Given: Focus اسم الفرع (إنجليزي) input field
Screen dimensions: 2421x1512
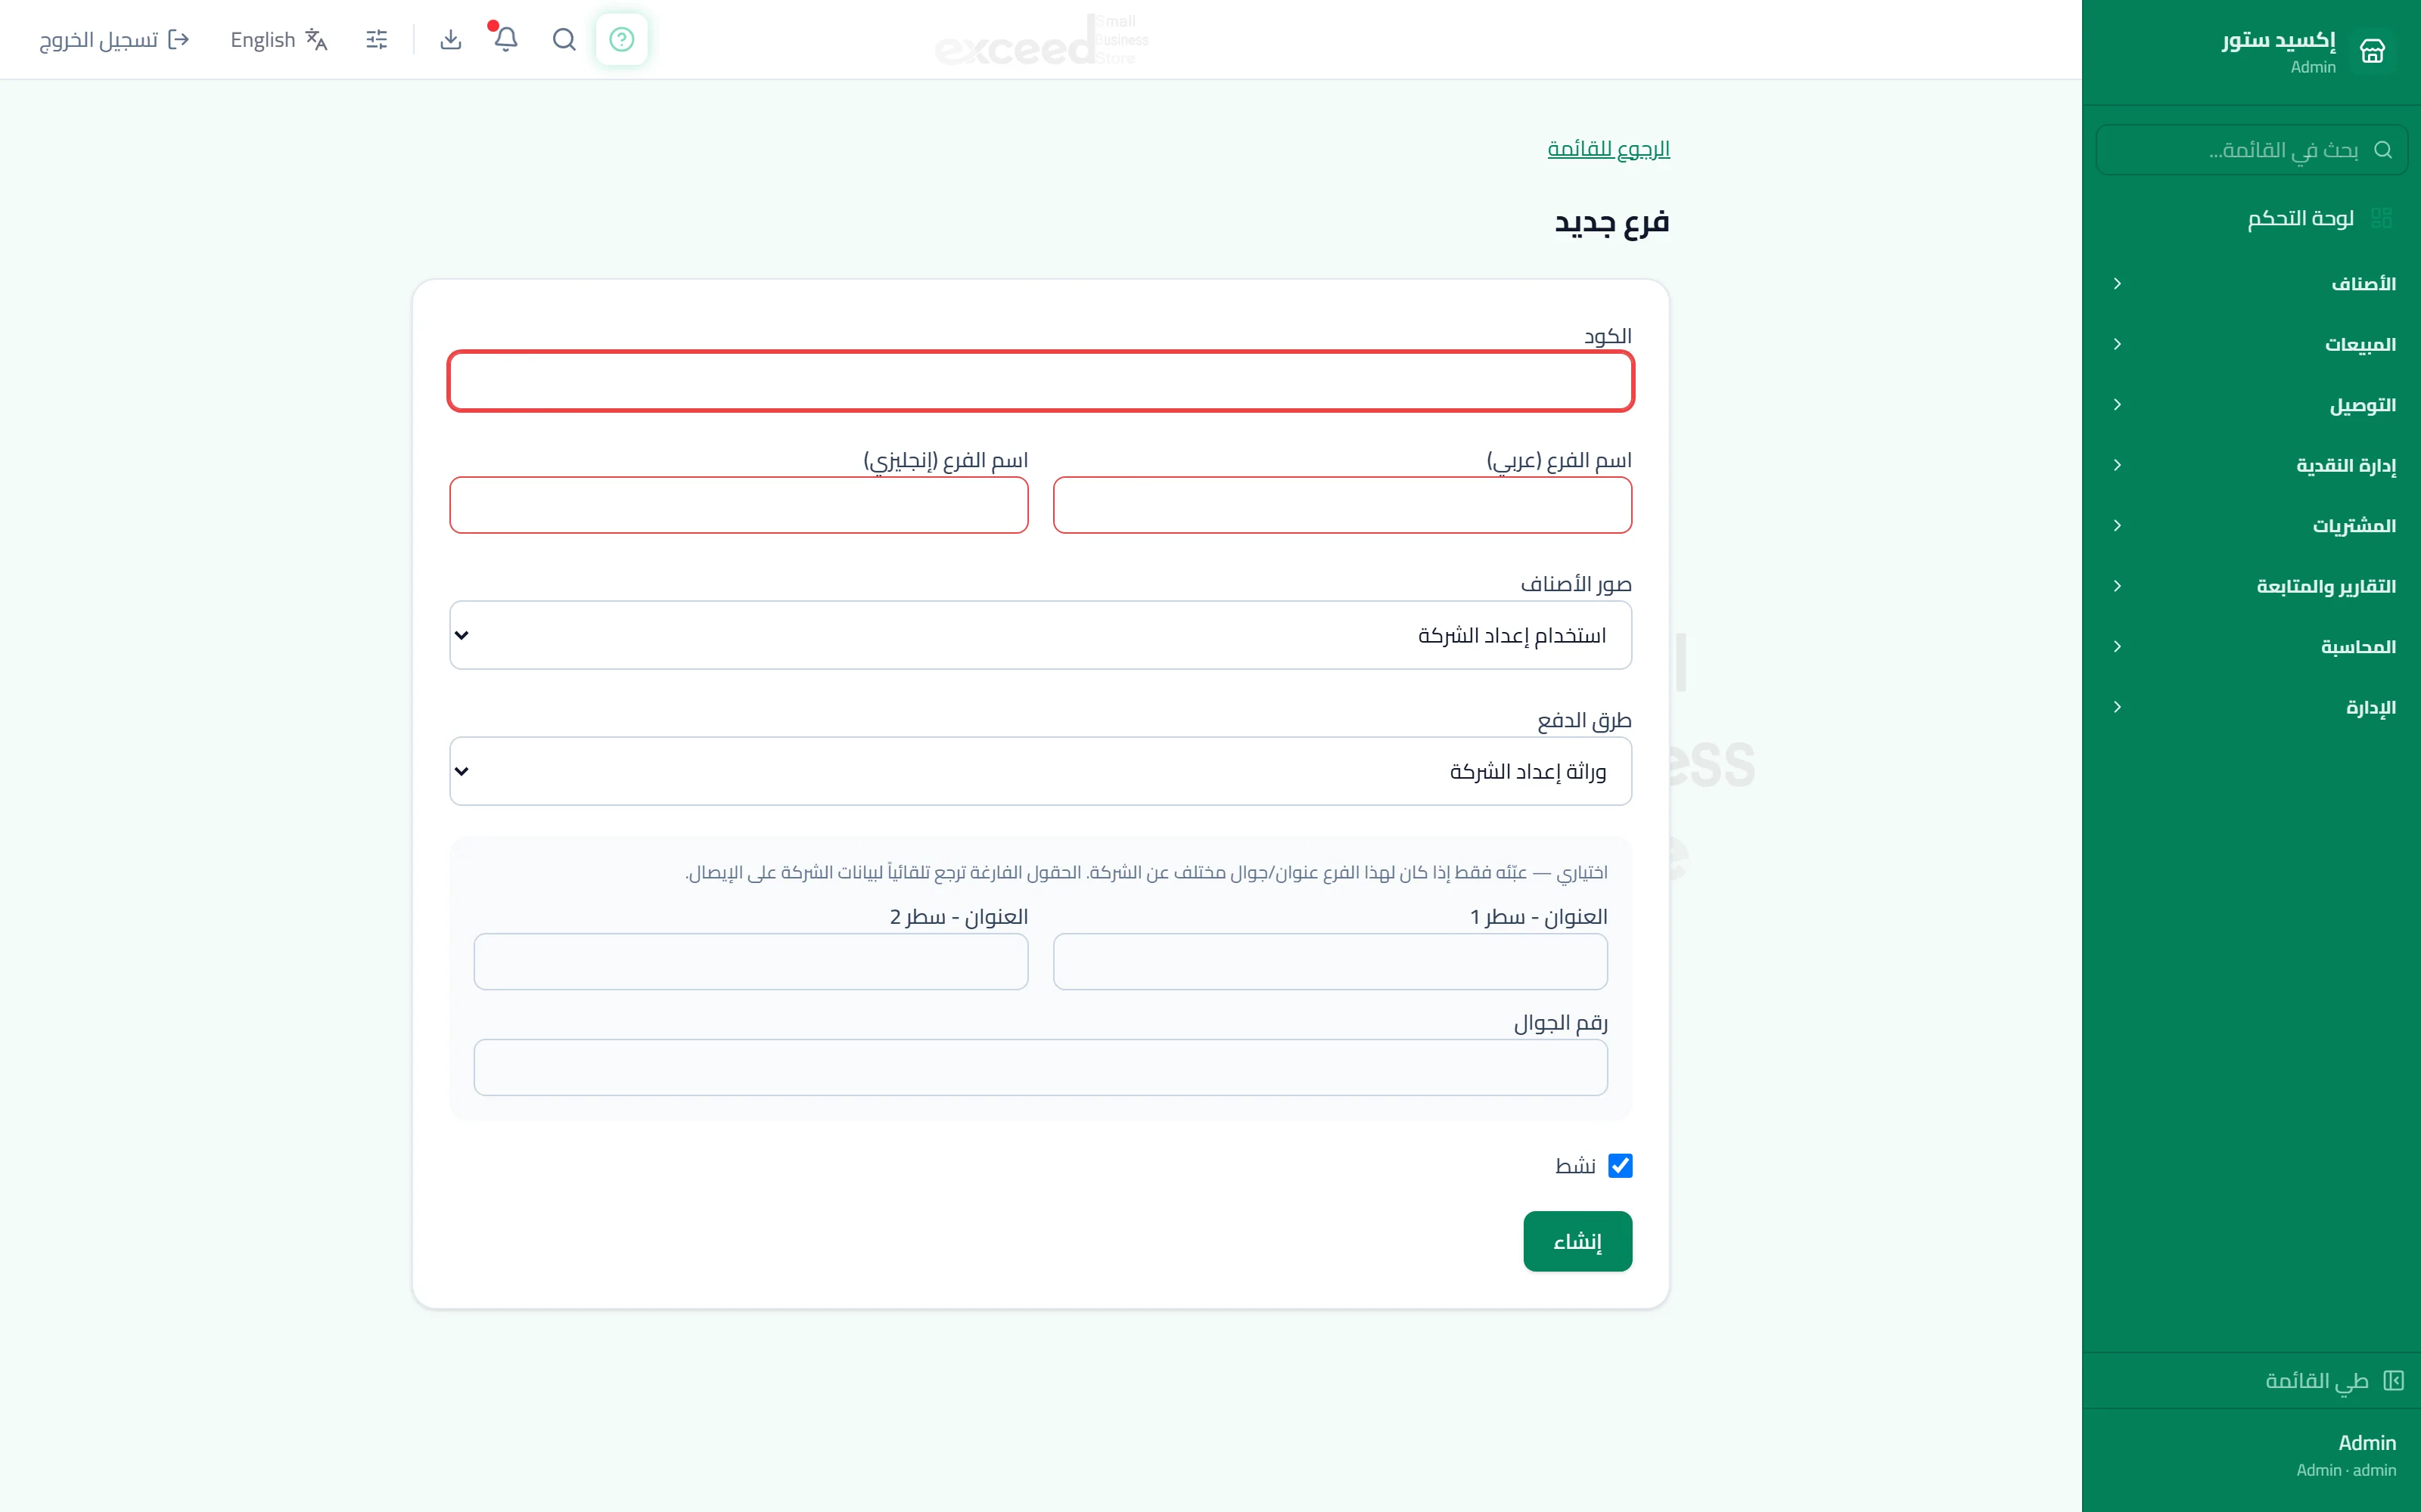Looking at the screenshot, I should tap(739, 505).
